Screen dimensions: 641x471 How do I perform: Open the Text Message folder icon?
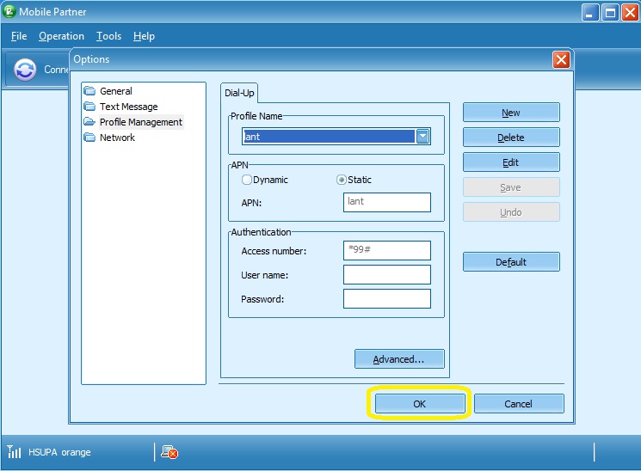(x=89, y=107)
